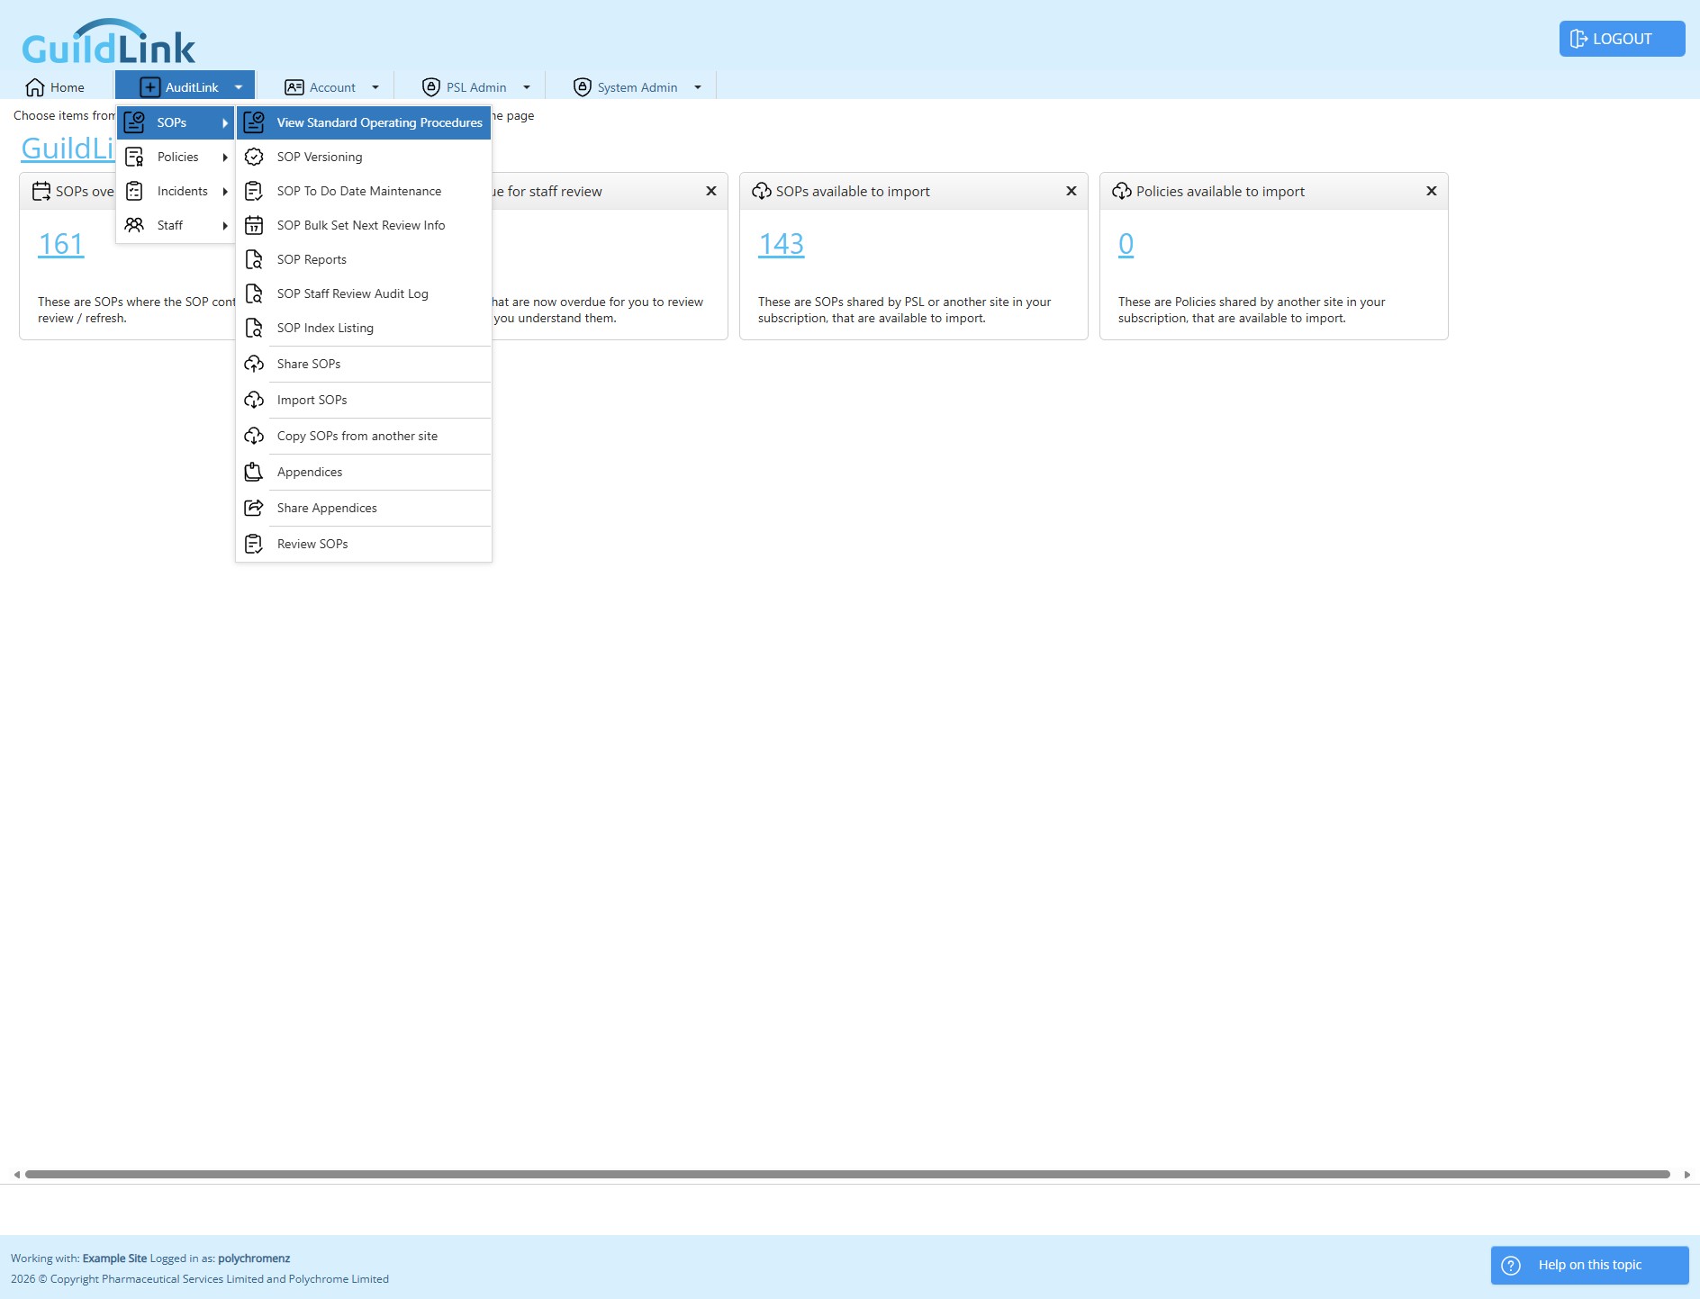
Task: Click the Staff people icon in menu
Action: tap(134, 225)
